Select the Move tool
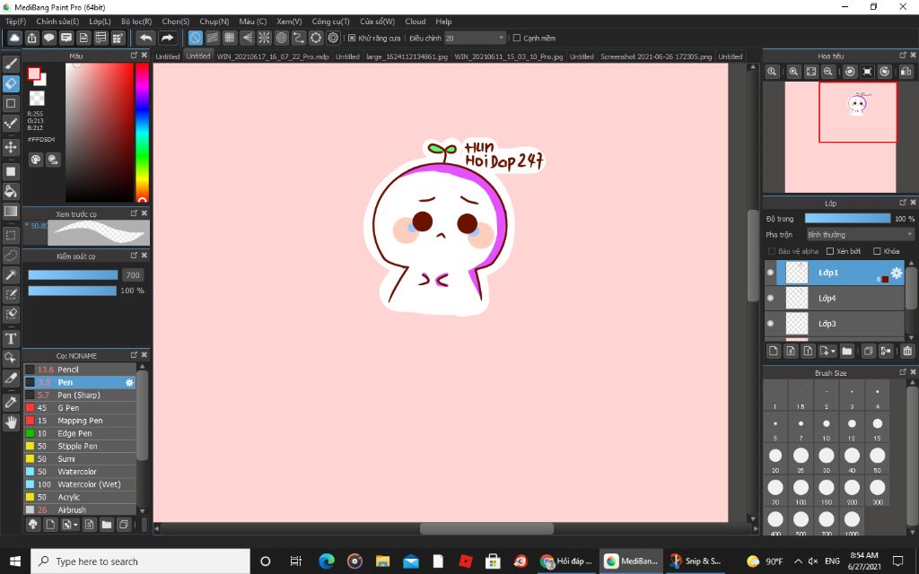919x574 pixels. [x=11, y=147]
